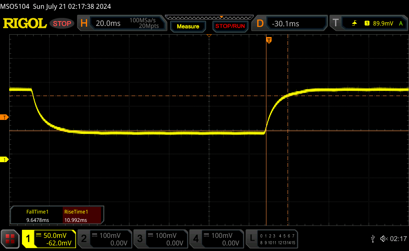Click the 100MSa/s sample rate readout
This screenshot has width=409, height=251.
pyautogui.click(x=143, y=20)
